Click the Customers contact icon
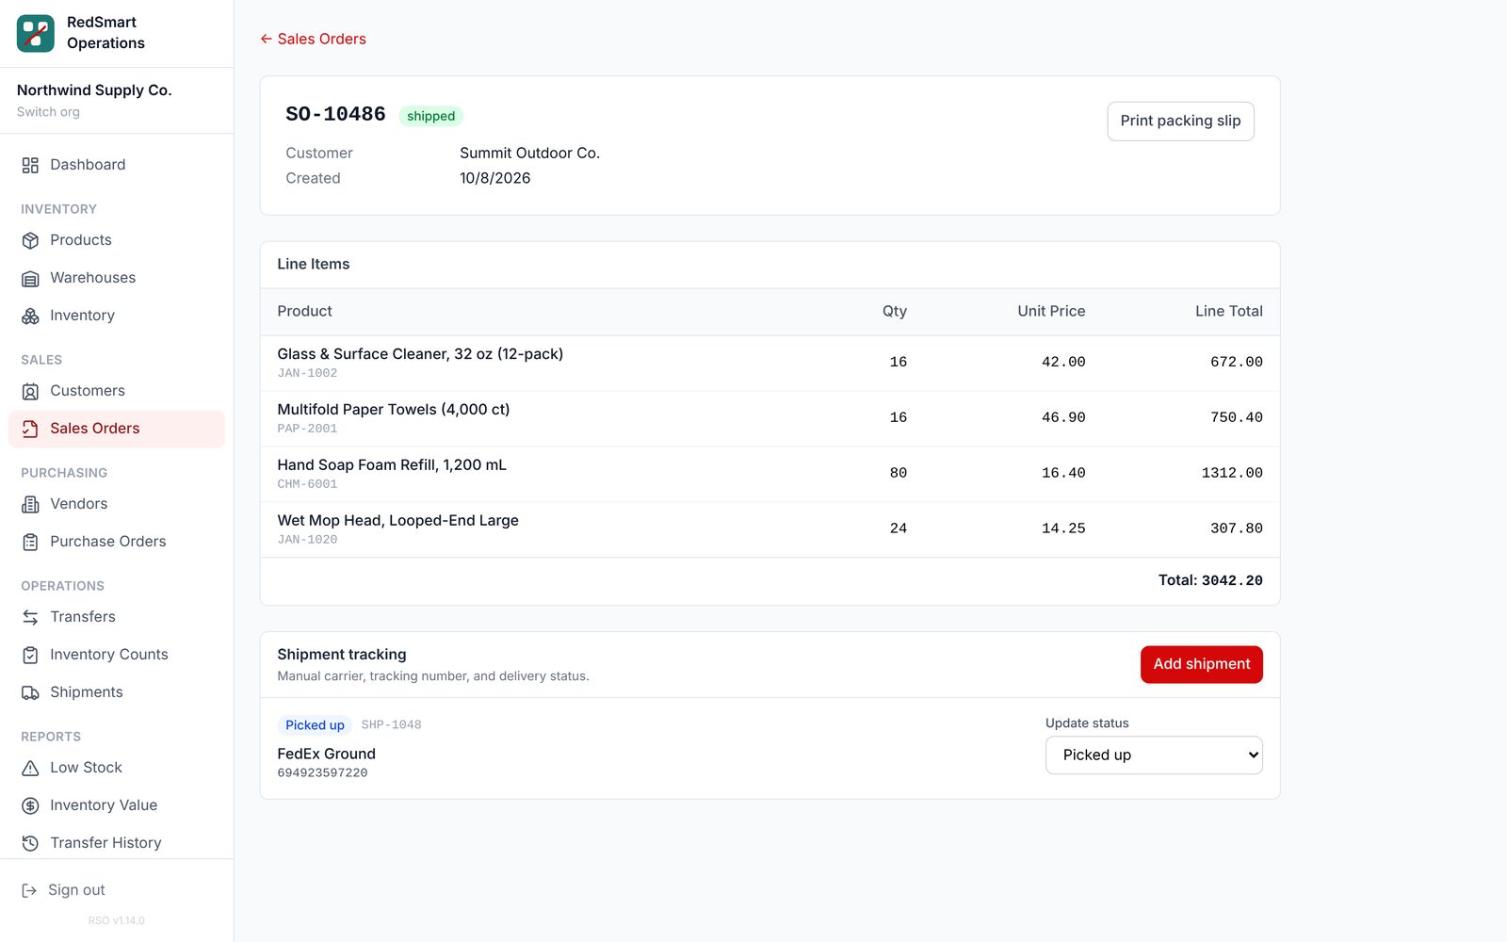Image resolution: width=1507 pixels, height=942 pixels. tap(30, 391)
